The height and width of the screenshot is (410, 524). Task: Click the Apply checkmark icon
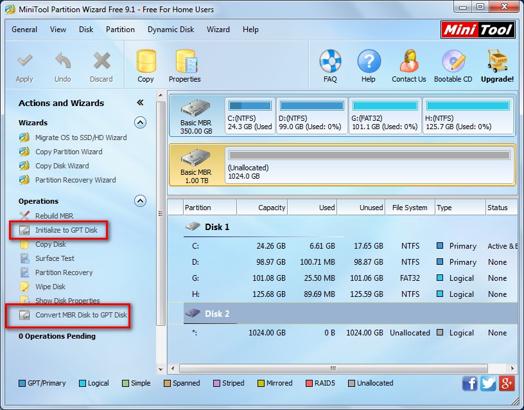25,61
